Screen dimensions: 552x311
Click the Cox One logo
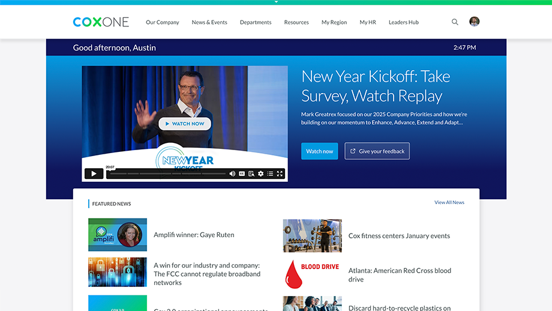(101, 22)
